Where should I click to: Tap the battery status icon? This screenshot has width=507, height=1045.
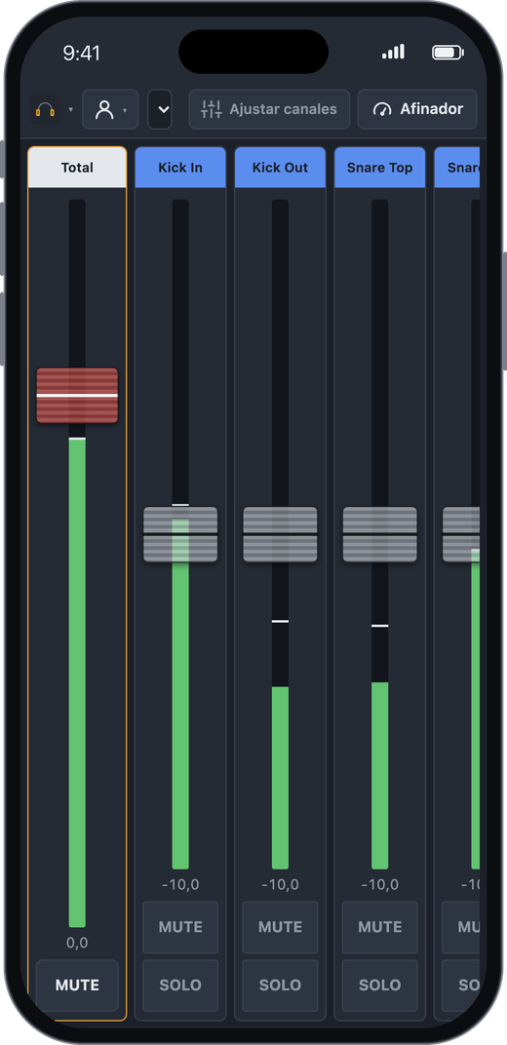point(448,52)
